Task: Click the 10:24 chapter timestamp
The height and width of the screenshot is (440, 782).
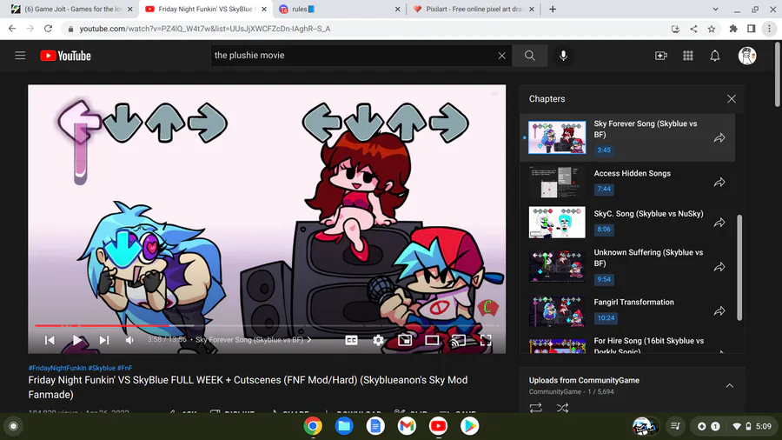Action: tap(606, 317)
